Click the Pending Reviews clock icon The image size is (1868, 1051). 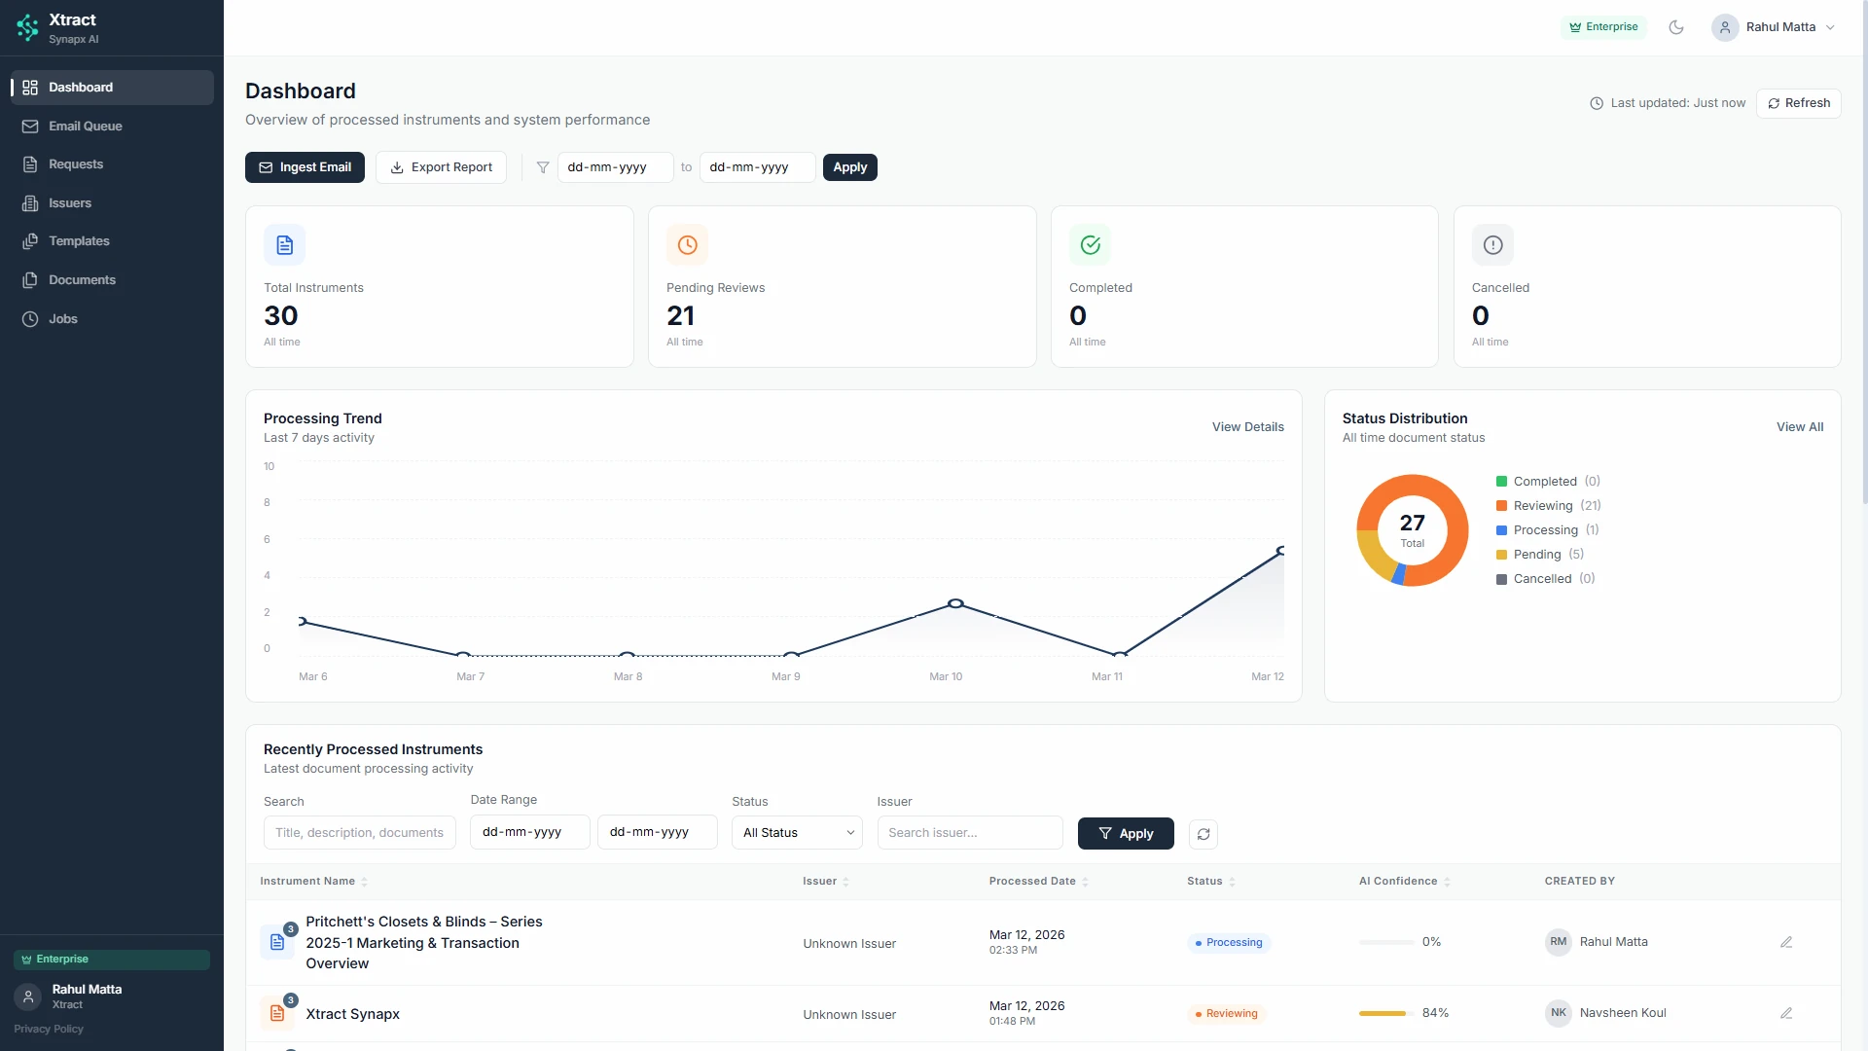tap(687, 245)
